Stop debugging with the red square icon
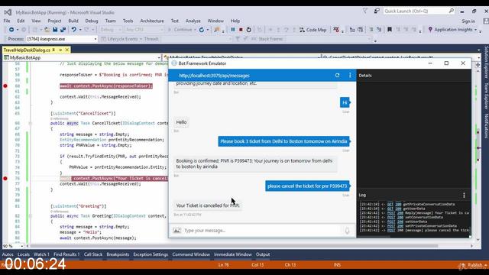This screenshot has height=275, width=489. click(x=241, y=30)
